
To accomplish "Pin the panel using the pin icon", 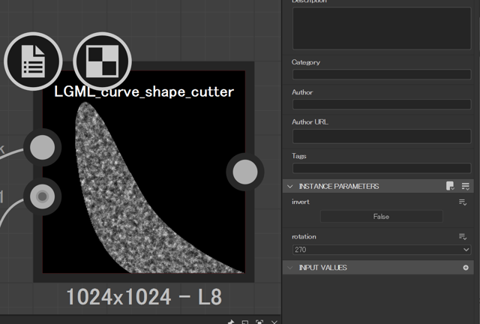I will tap(231, 322).
